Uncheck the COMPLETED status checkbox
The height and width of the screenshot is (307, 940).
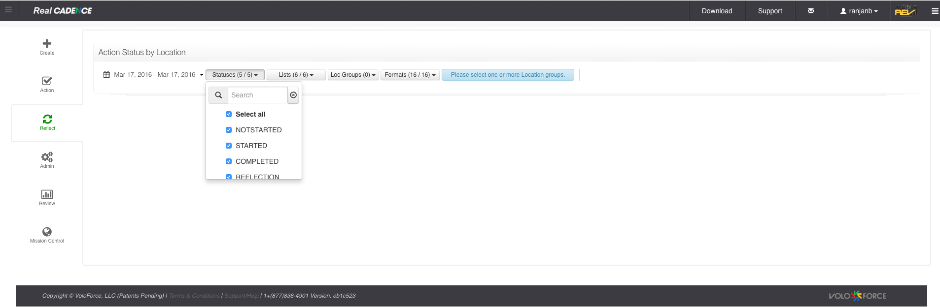[229, 161]
